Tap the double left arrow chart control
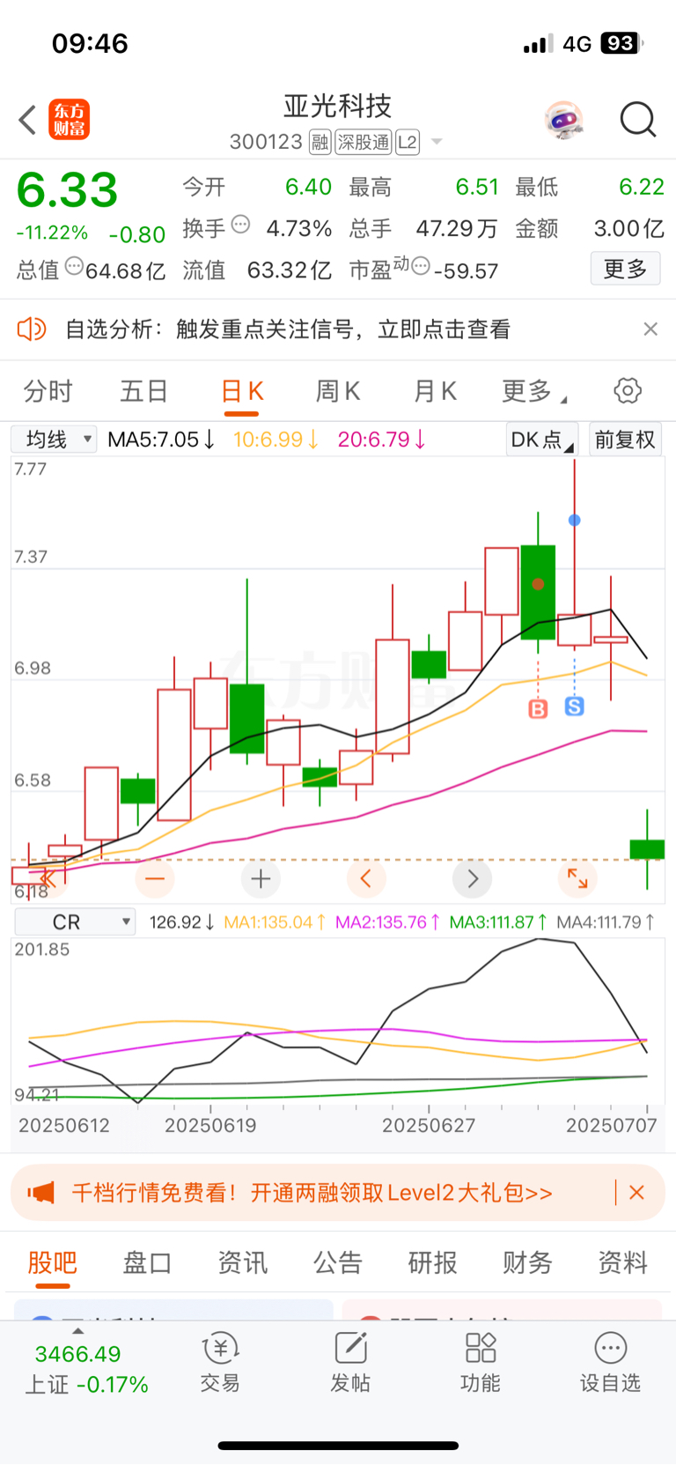This screenshot has height=1465, width=676. (x=48, y=878)
